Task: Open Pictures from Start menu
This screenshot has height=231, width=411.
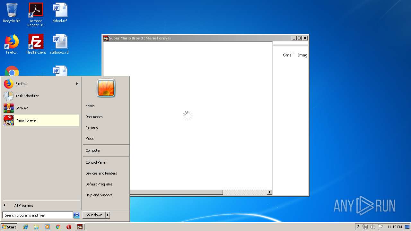Action: point(92,128)
